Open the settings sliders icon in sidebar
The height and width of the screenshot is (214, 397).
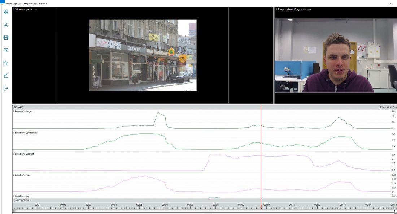(6, 50)
